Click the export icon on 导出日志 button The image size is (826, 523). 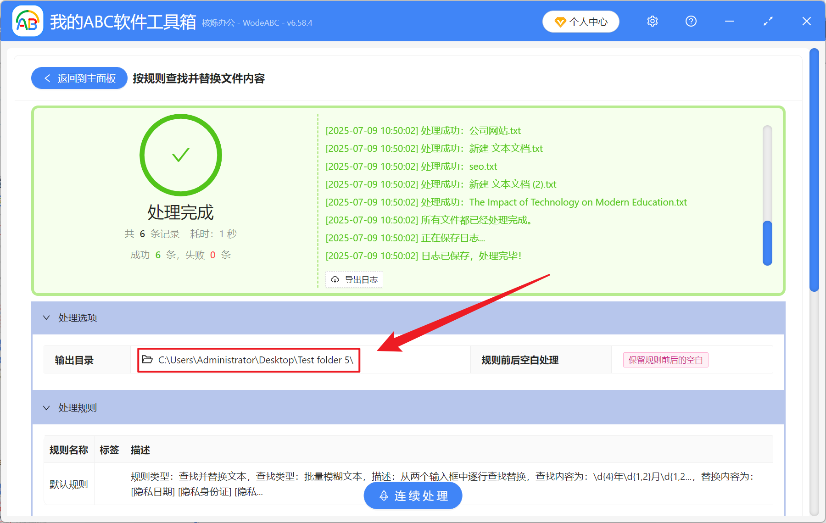(x=334, y=279)
